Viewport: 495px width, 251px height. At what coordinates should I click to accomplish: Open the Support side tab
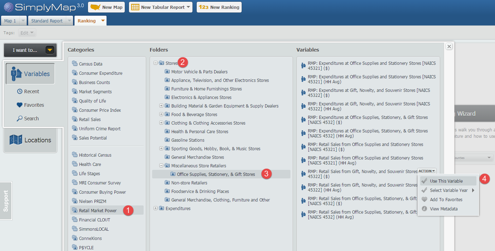pyautogui.click(x=6, y=201)
